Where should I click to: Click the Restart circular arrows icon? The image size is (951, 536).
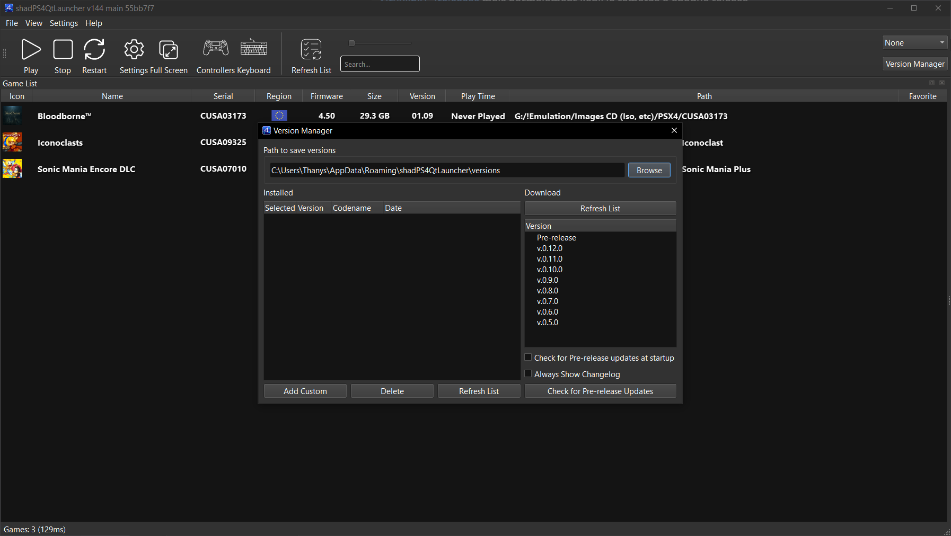94,50
